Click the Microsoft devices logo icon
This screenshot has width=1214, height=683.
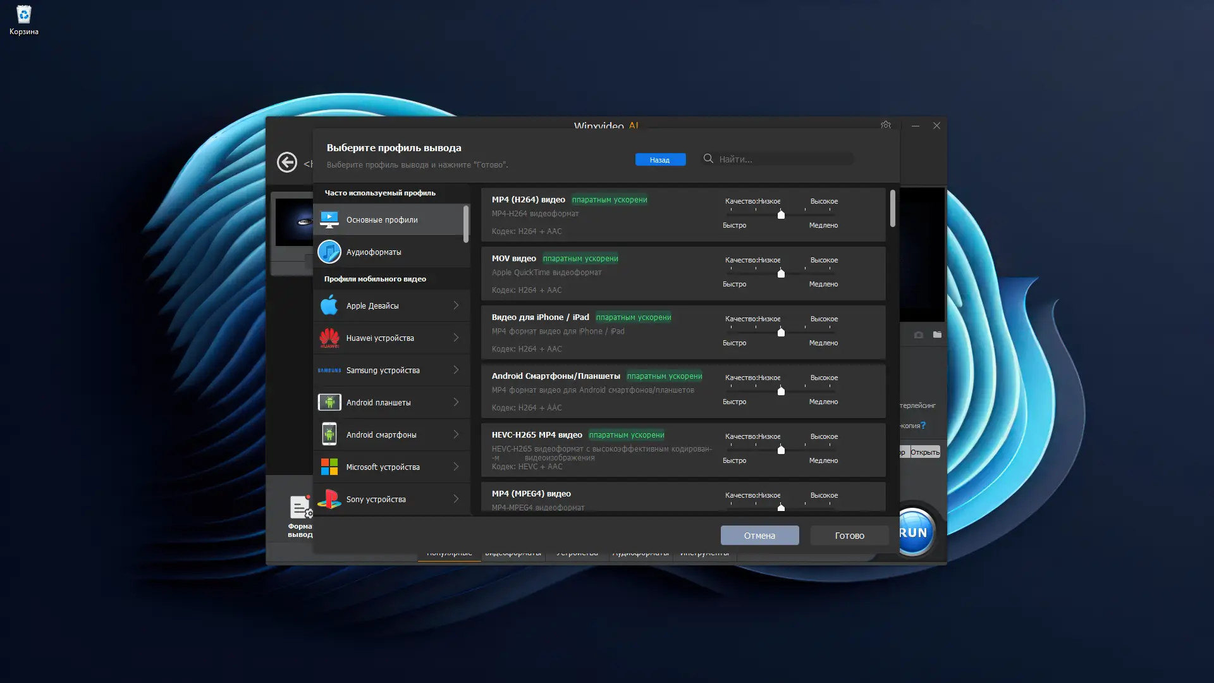[329, 467]
